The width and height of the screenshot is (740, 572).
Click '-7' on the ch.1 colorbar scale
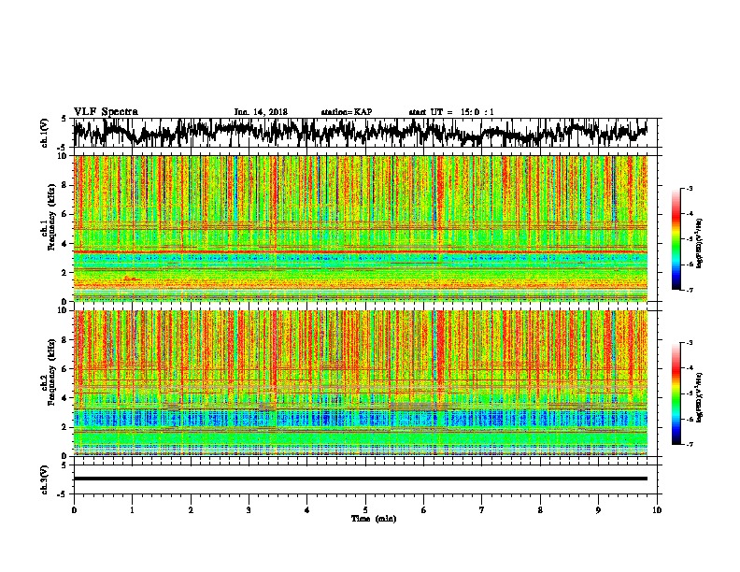pyautogui.click(x=690, y=290)
